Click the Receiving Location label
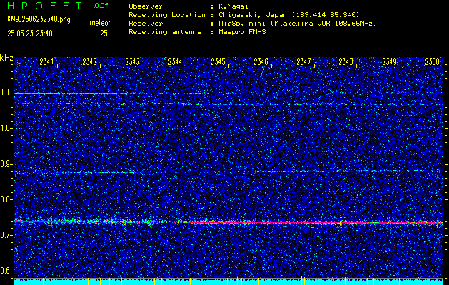 tap(167, 15)
